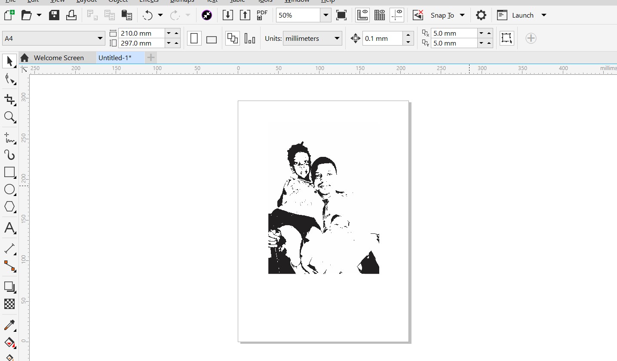Click the page width 210.0 mm field

[x=141, y=33]
